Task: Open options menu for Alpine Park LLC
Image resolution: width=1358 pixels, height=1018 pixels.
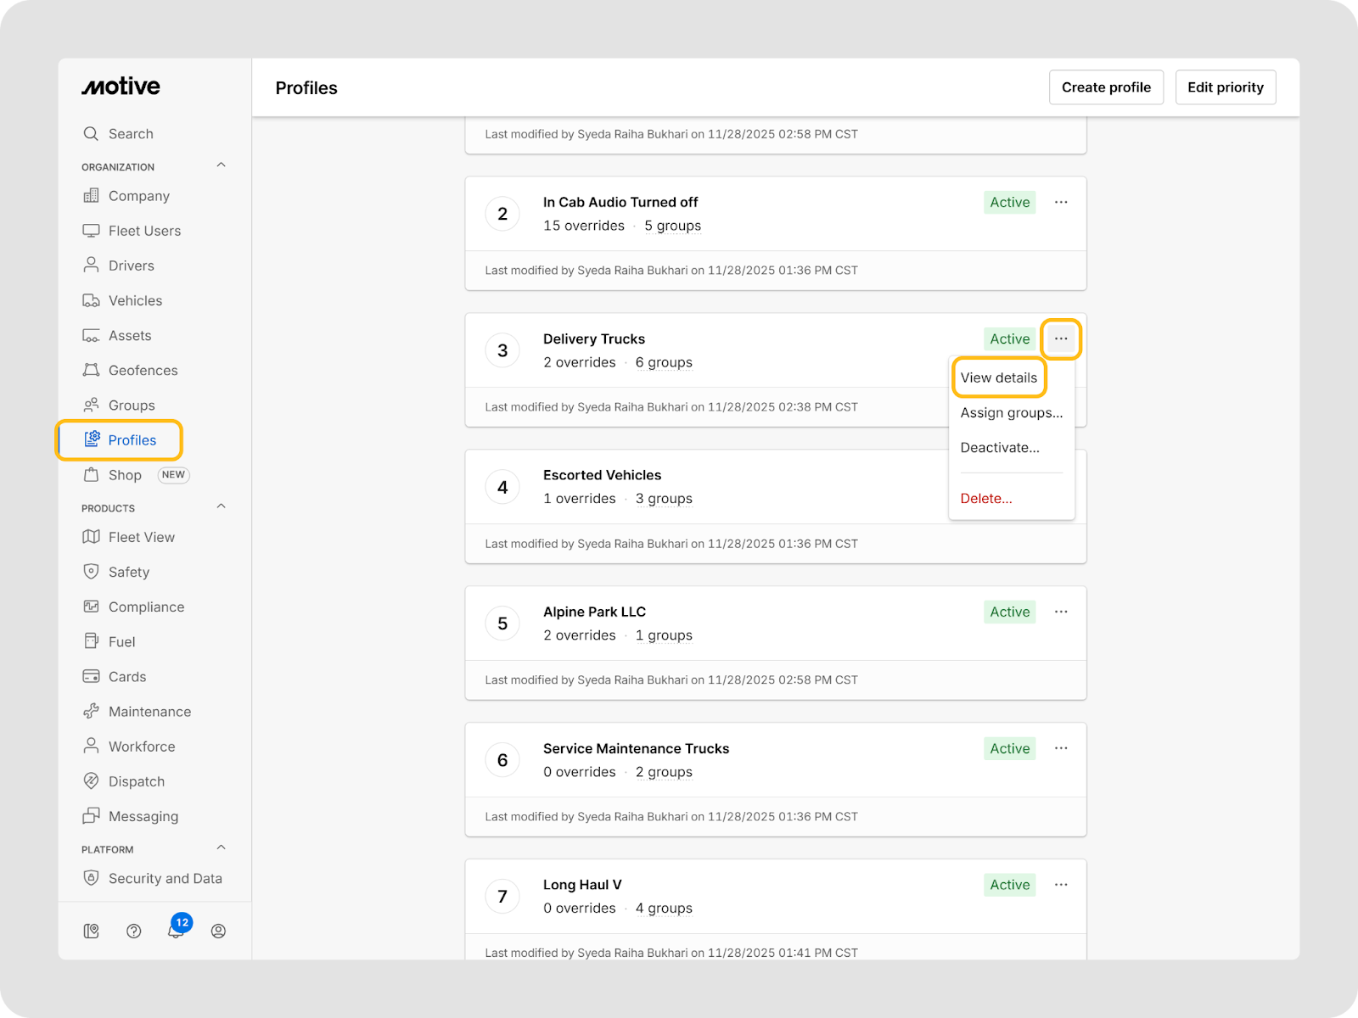Action: coord(1061,612)
